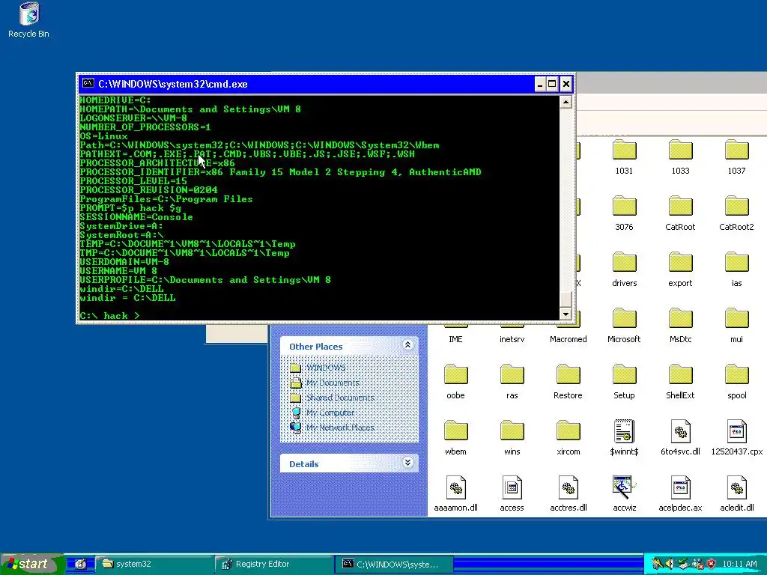
Task: Select the wins folder
Action: tap(512, 437)
